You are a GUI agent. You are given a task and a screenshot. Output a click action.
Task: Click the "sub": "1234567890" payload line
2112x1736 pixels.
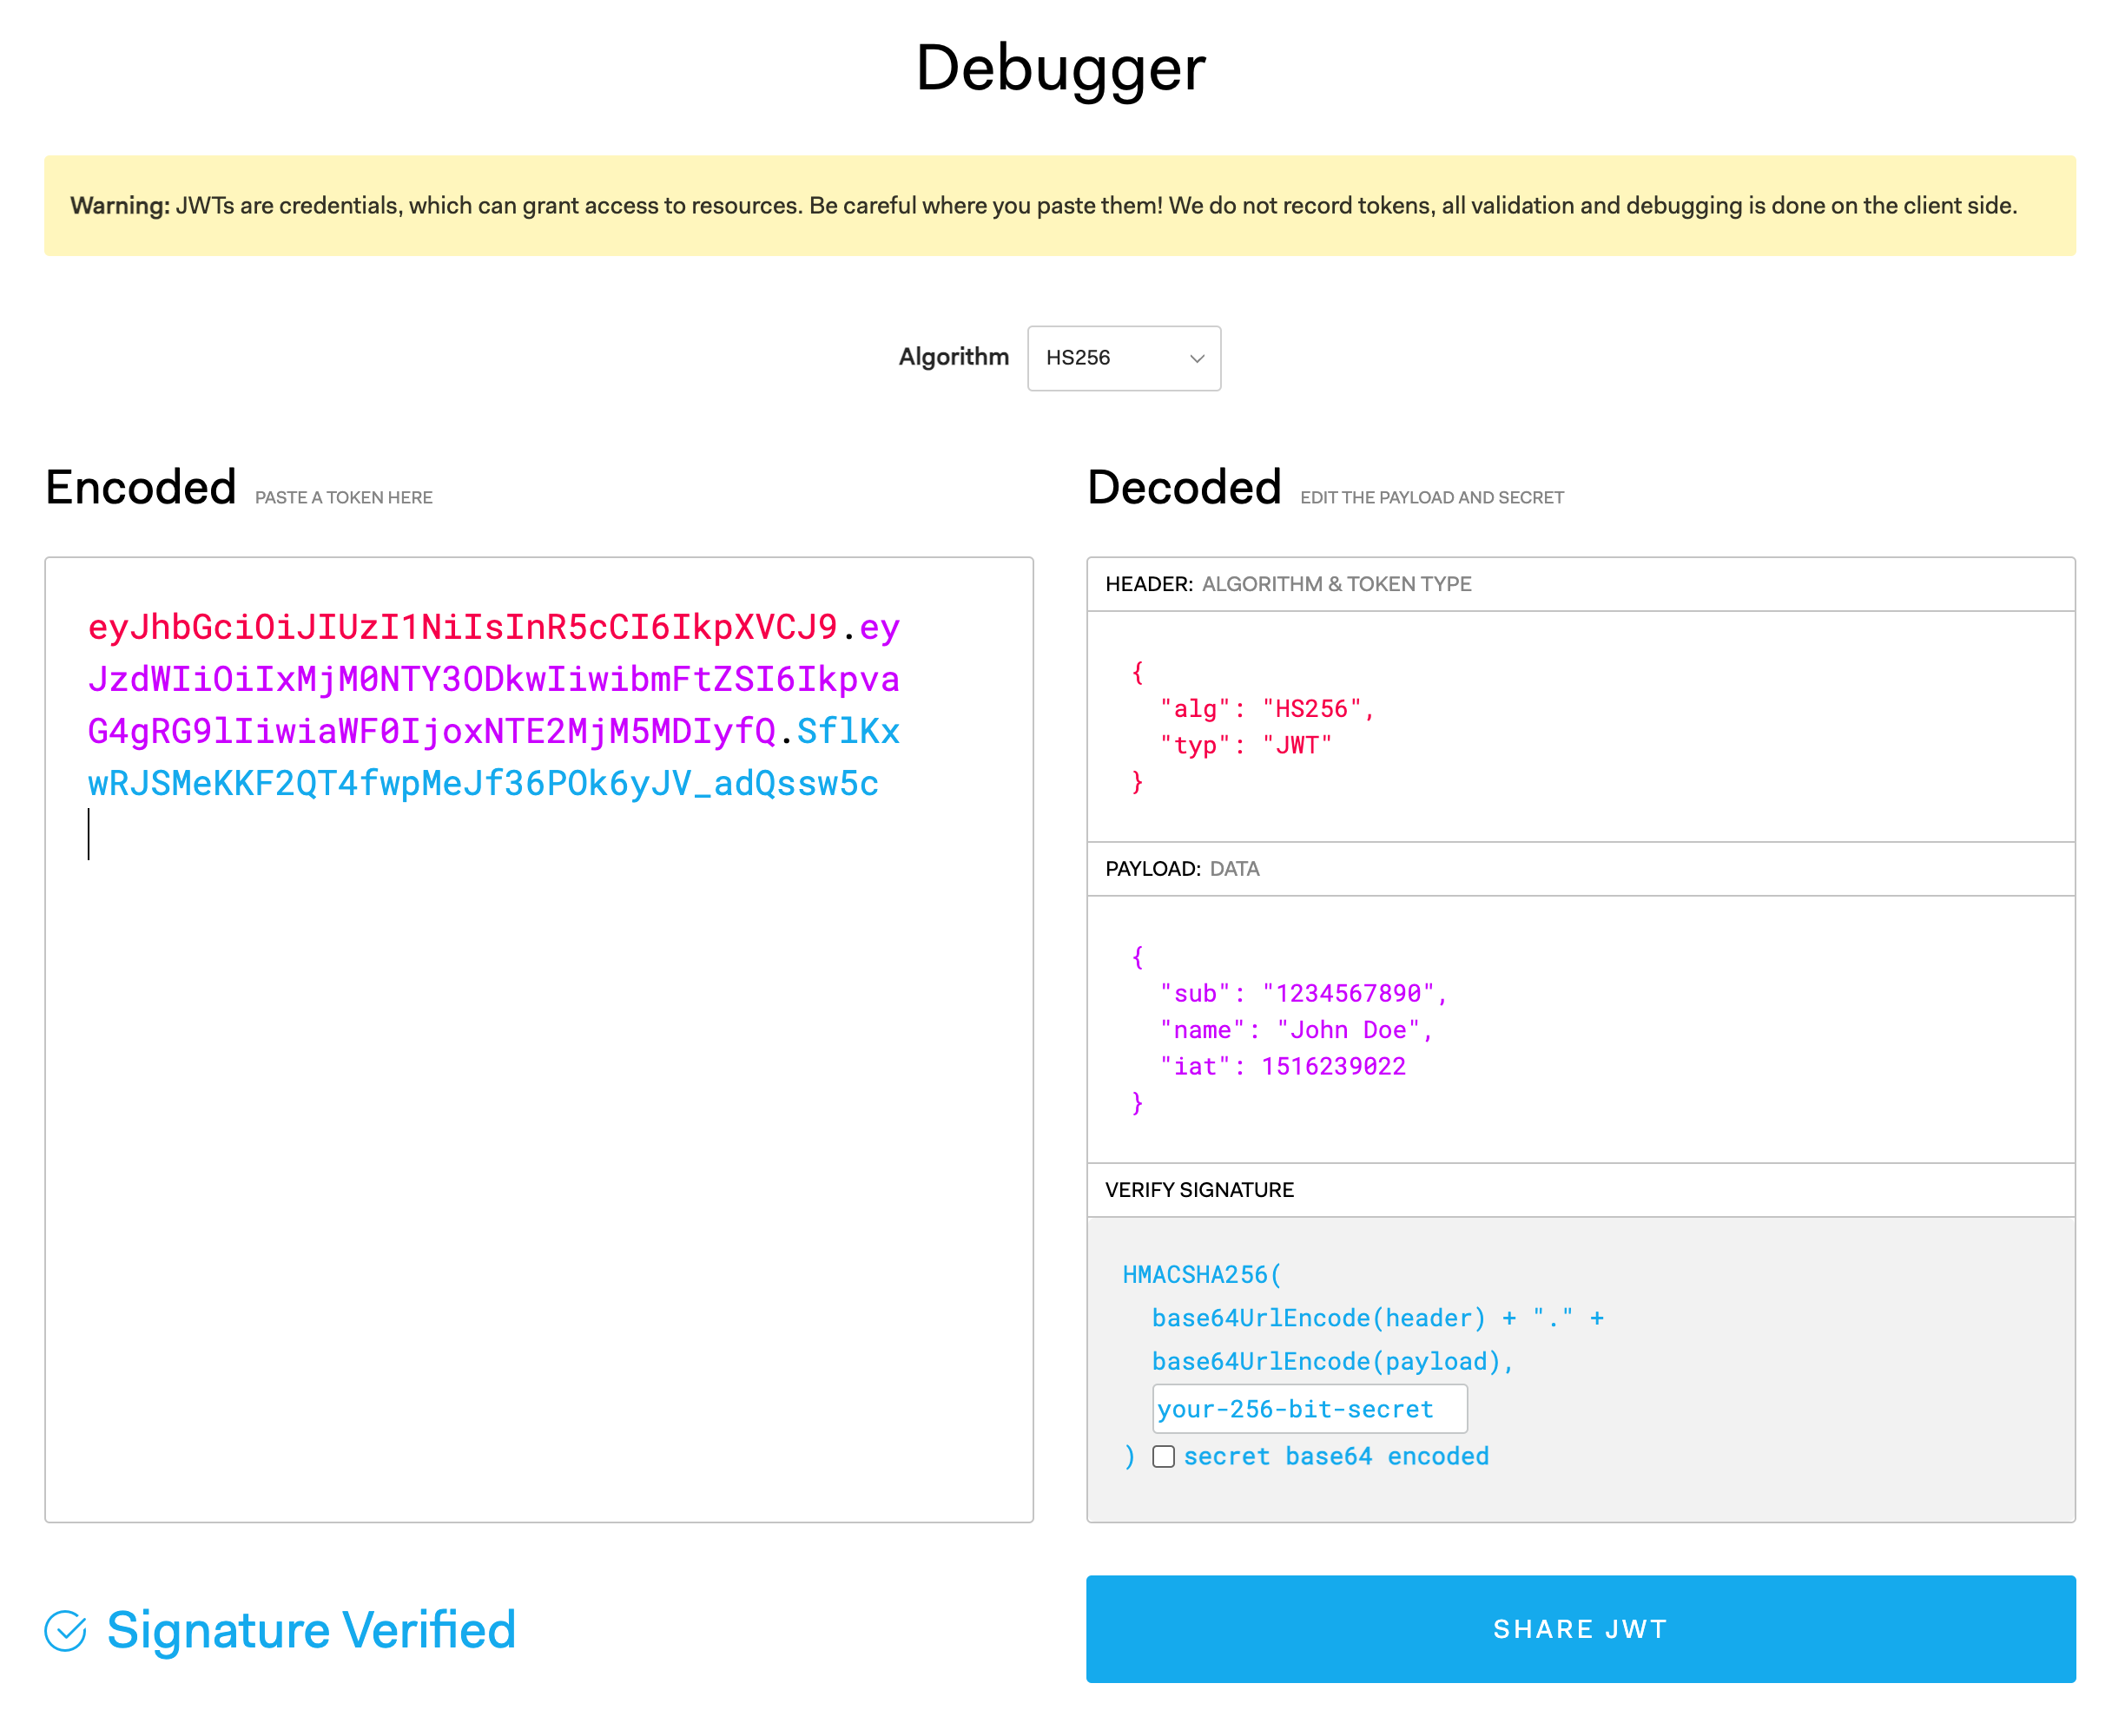click(x=1302, y=993)
